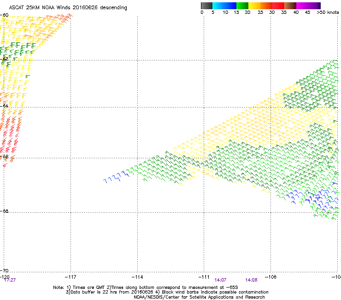Click the '-64' latitude axis label
341x300 pixels.
coord(4,106)
